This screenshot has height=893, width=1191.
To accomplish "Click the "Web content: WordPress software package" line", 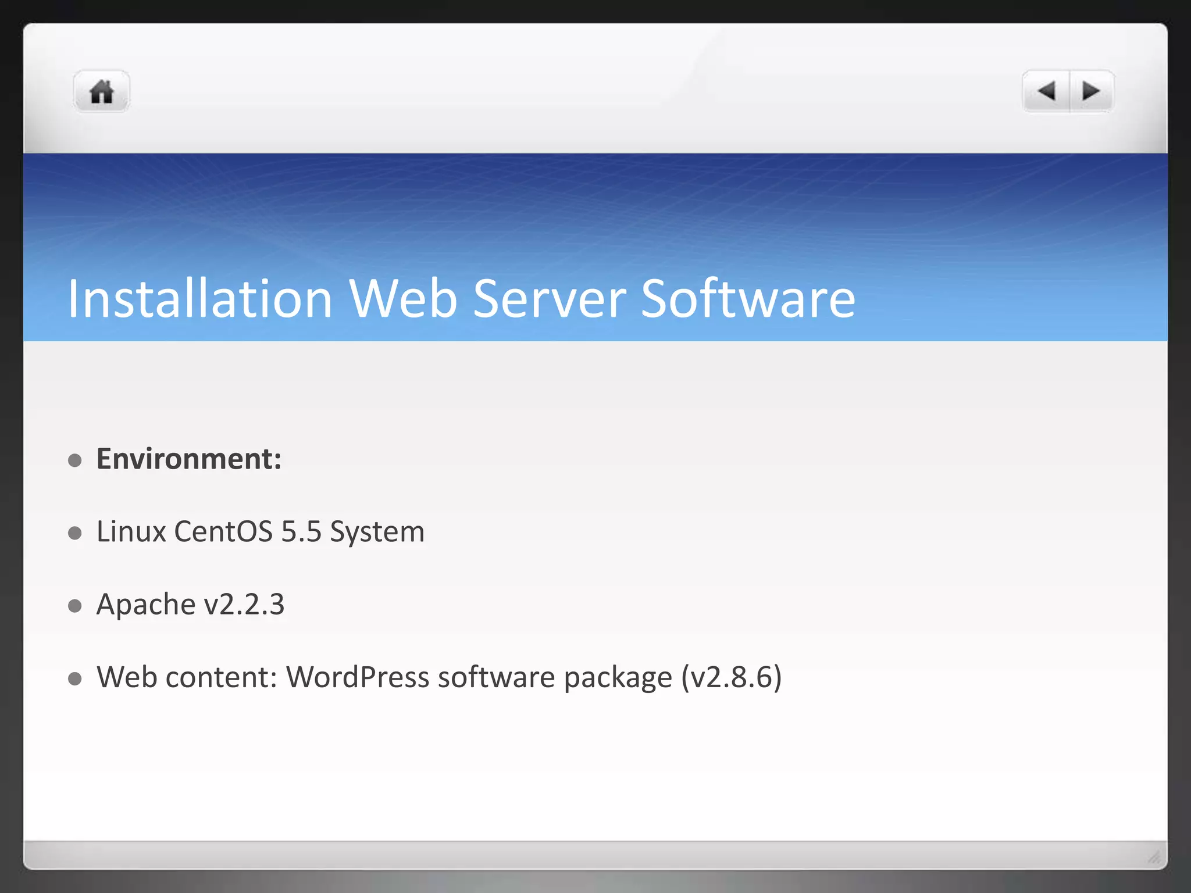I will click(x=439, y=677).
